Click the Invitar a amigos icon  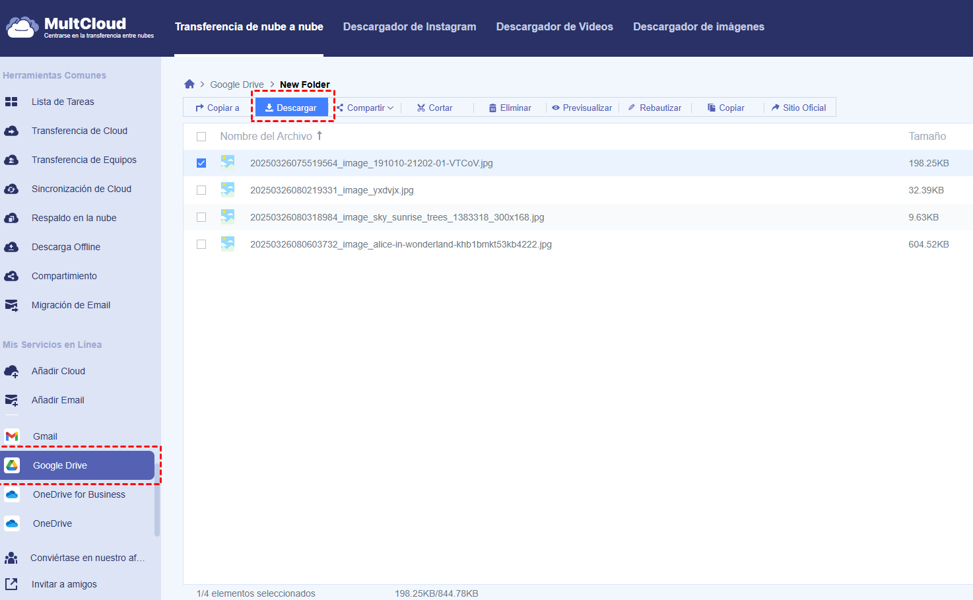coord(11,584)
